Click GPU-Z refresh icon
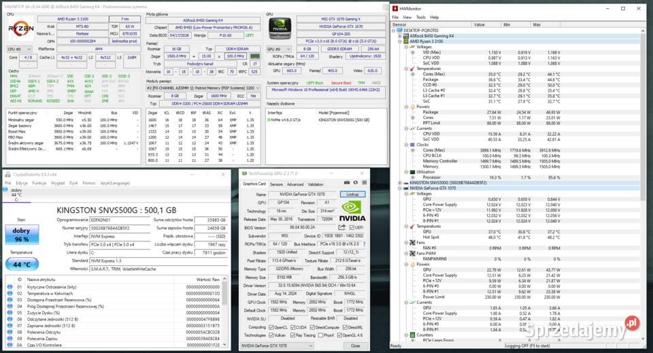The width and height of the screenshot is (653, 353). coord(355,183)
